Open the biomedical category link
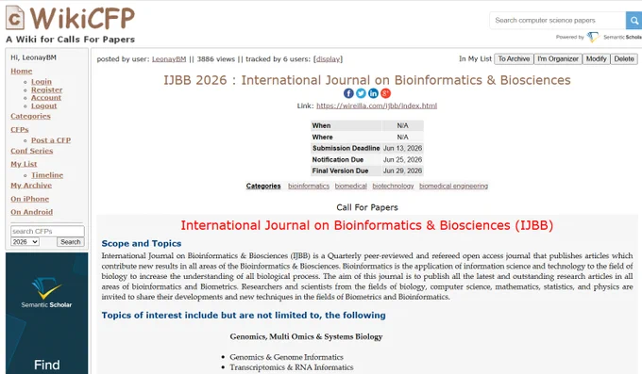Viewport: 642px width, 374px height. pos(351,186)
